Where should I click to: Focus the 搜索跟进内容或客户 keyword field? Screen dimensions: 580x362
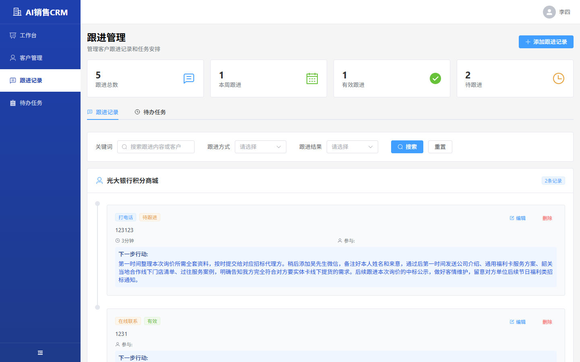pos(156,147)
